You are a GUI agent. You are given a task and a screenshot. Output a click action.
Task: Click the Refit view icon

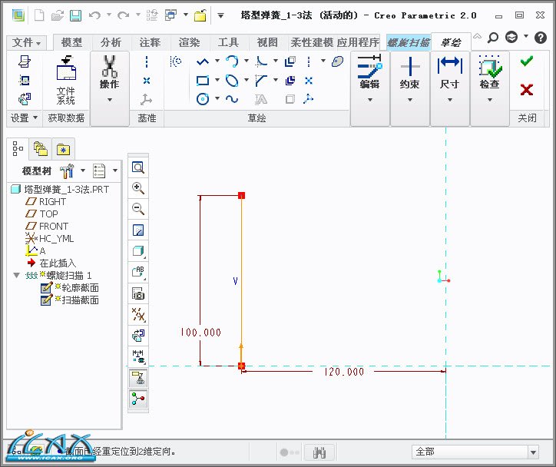click(138, 167)
